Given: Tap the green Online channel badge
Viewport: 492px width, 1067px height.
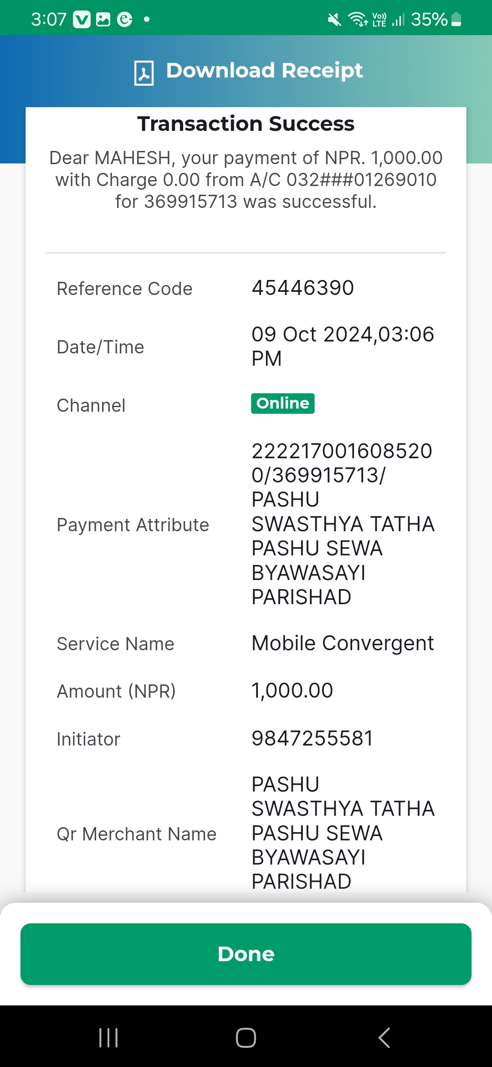Looking at the screenshot, I should pyautogui.click(x=282, y=404).
